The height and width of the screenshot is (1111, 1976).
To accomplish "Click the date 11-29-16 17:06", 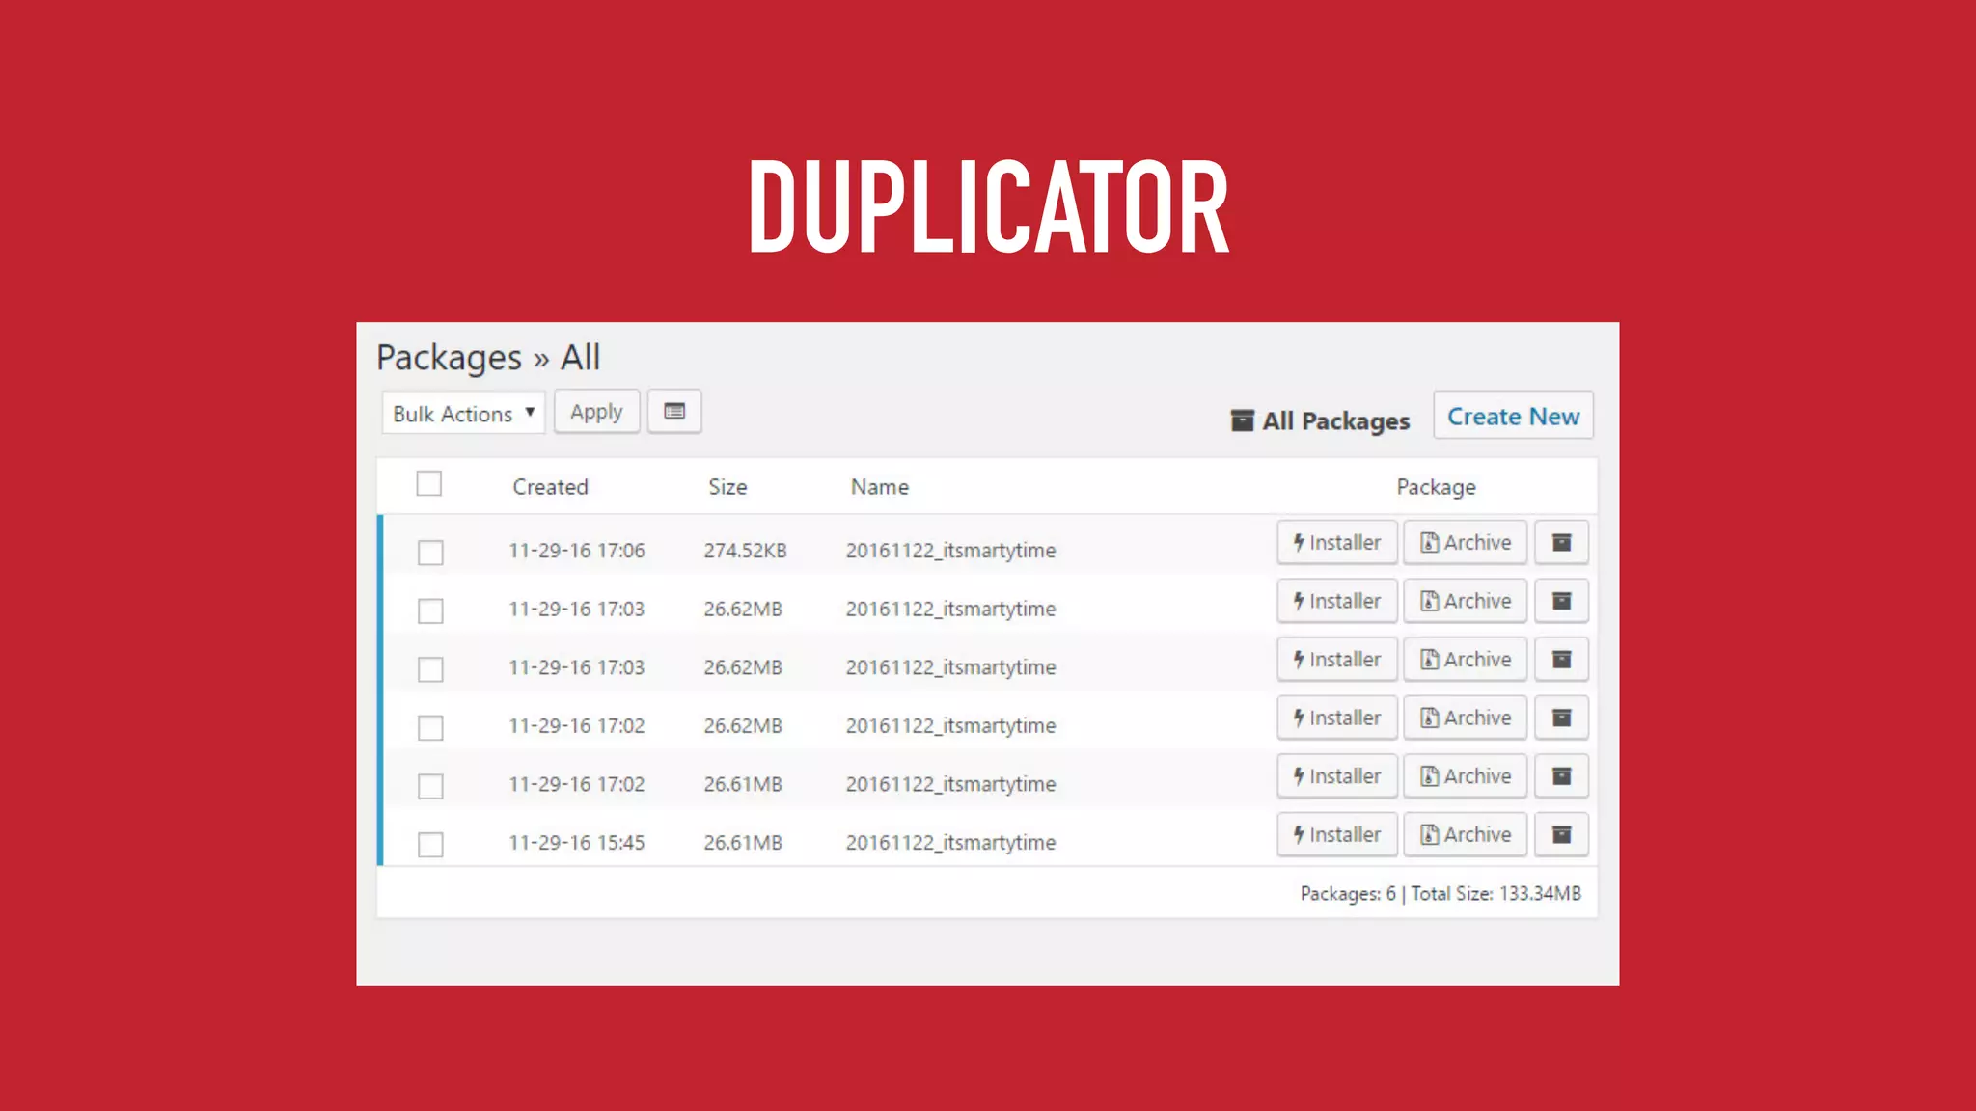I will pos(577,551).
